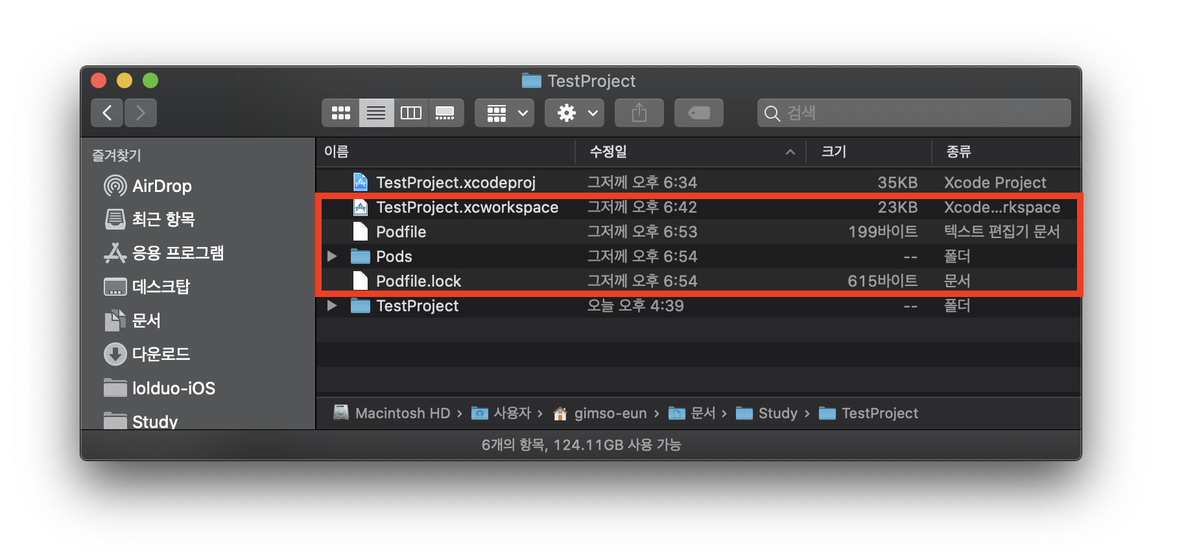Screen dimensions: 1197x559
Task: Click the green zoom window button
Action: click(150, 80)
